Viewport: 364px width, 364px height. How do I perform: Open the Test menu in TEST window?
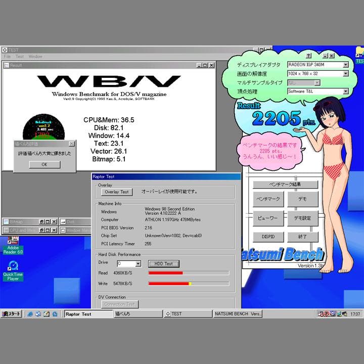20,57
